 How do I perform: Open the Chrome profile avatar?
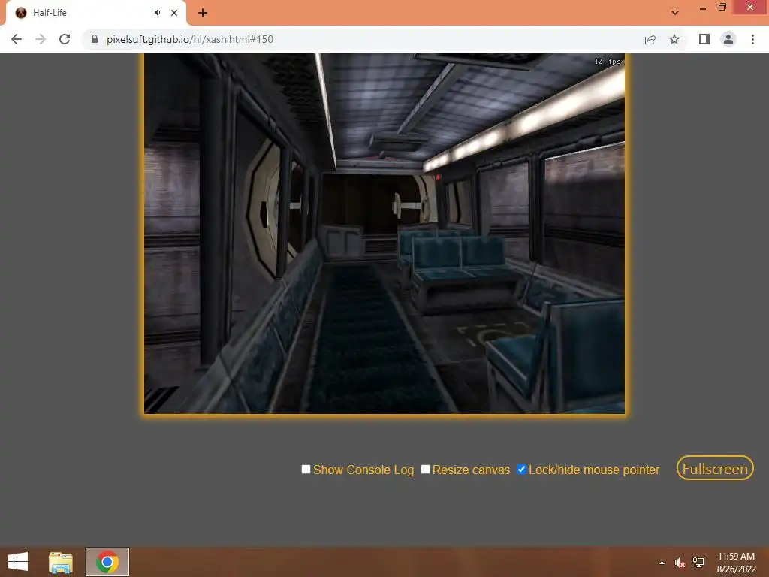[728, 39]
